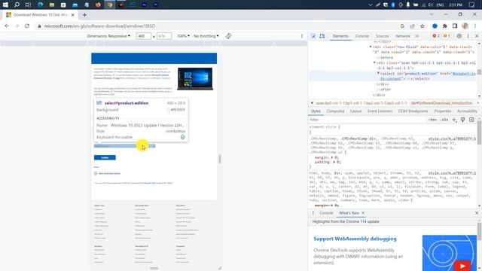Add new style rule plus icon
482x271 pixels.
[454, 120]
